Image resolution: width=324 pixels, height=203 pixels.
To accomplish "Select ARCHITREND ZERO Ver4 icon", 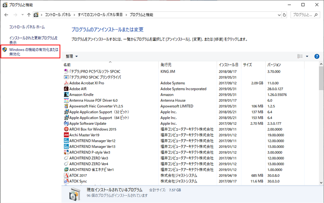I will 66,164.
